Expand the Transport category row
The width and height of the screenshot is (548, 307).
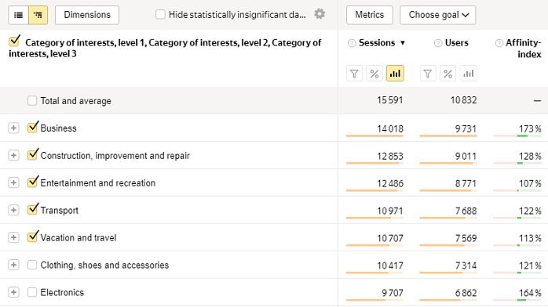click(13, 210)
